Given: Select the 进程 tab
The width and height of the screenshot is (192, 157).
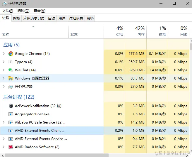Looking at the screenshot, I should (6, 18).
